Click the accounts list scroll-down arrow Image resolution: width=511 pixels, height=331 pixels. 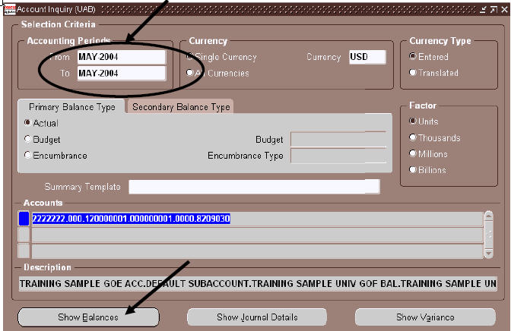tap(487, 254)
